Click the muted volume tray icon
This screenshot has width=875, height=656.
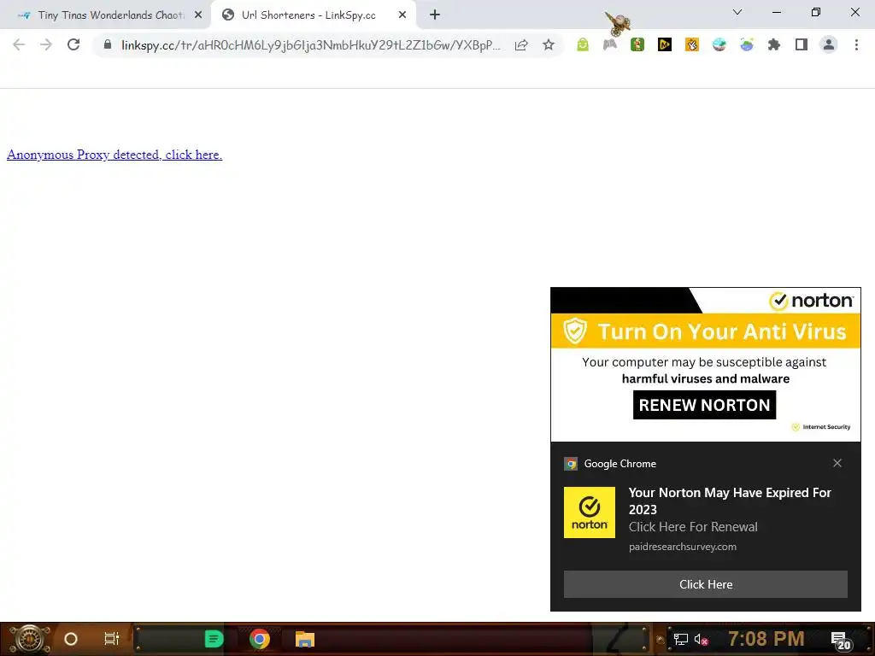click(x=702, y=639)
